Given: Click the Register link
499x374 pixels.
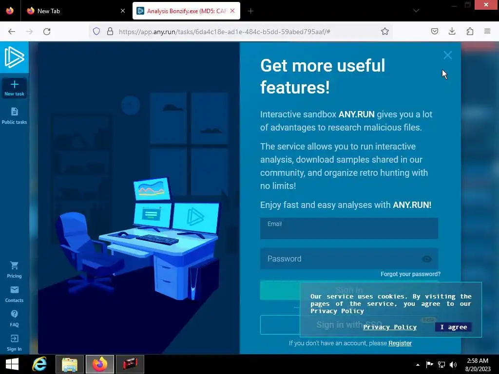Looking at the screenshot, I should (400, 343).
